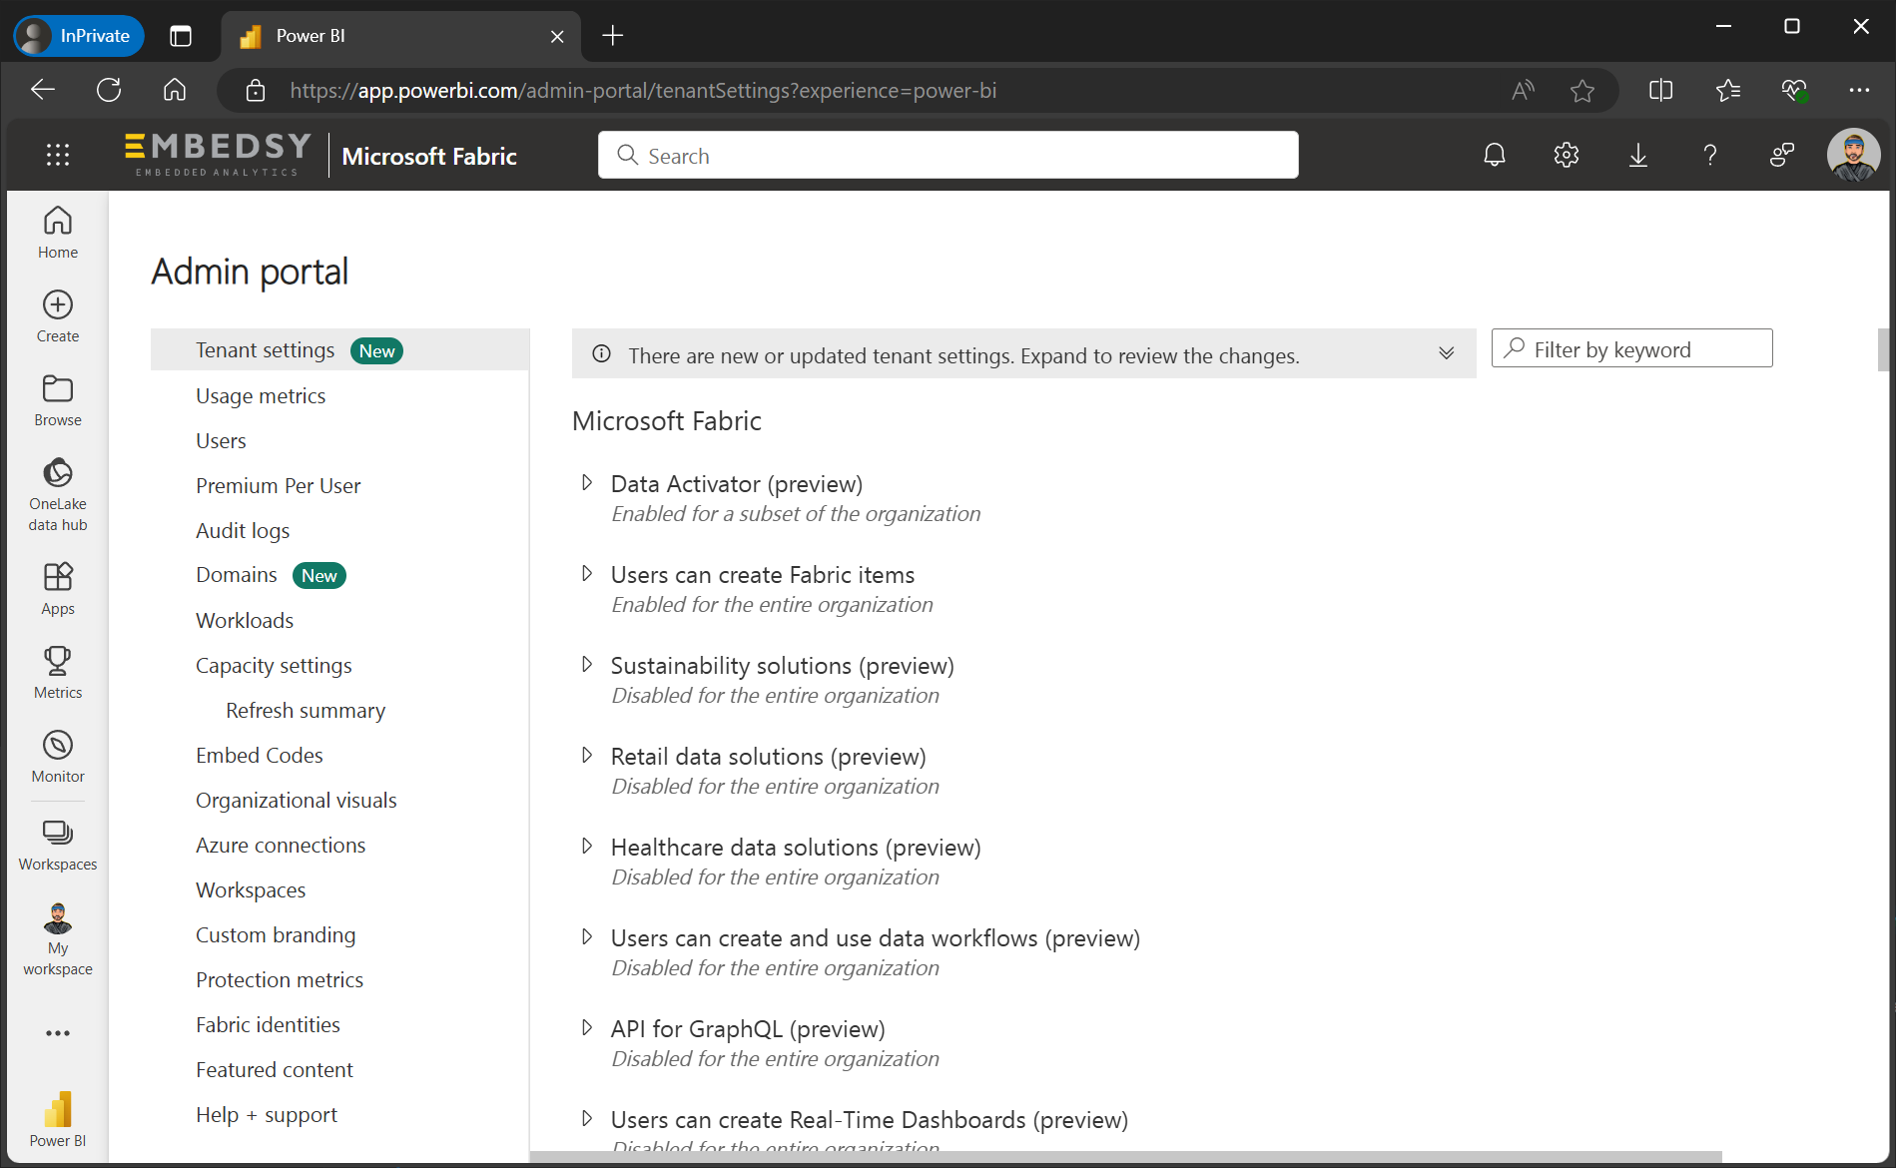The width and height of the screenshot is (1896, 1168).
Task: Select the Monitor icon in the sidebar
Action: click(57, 755)
